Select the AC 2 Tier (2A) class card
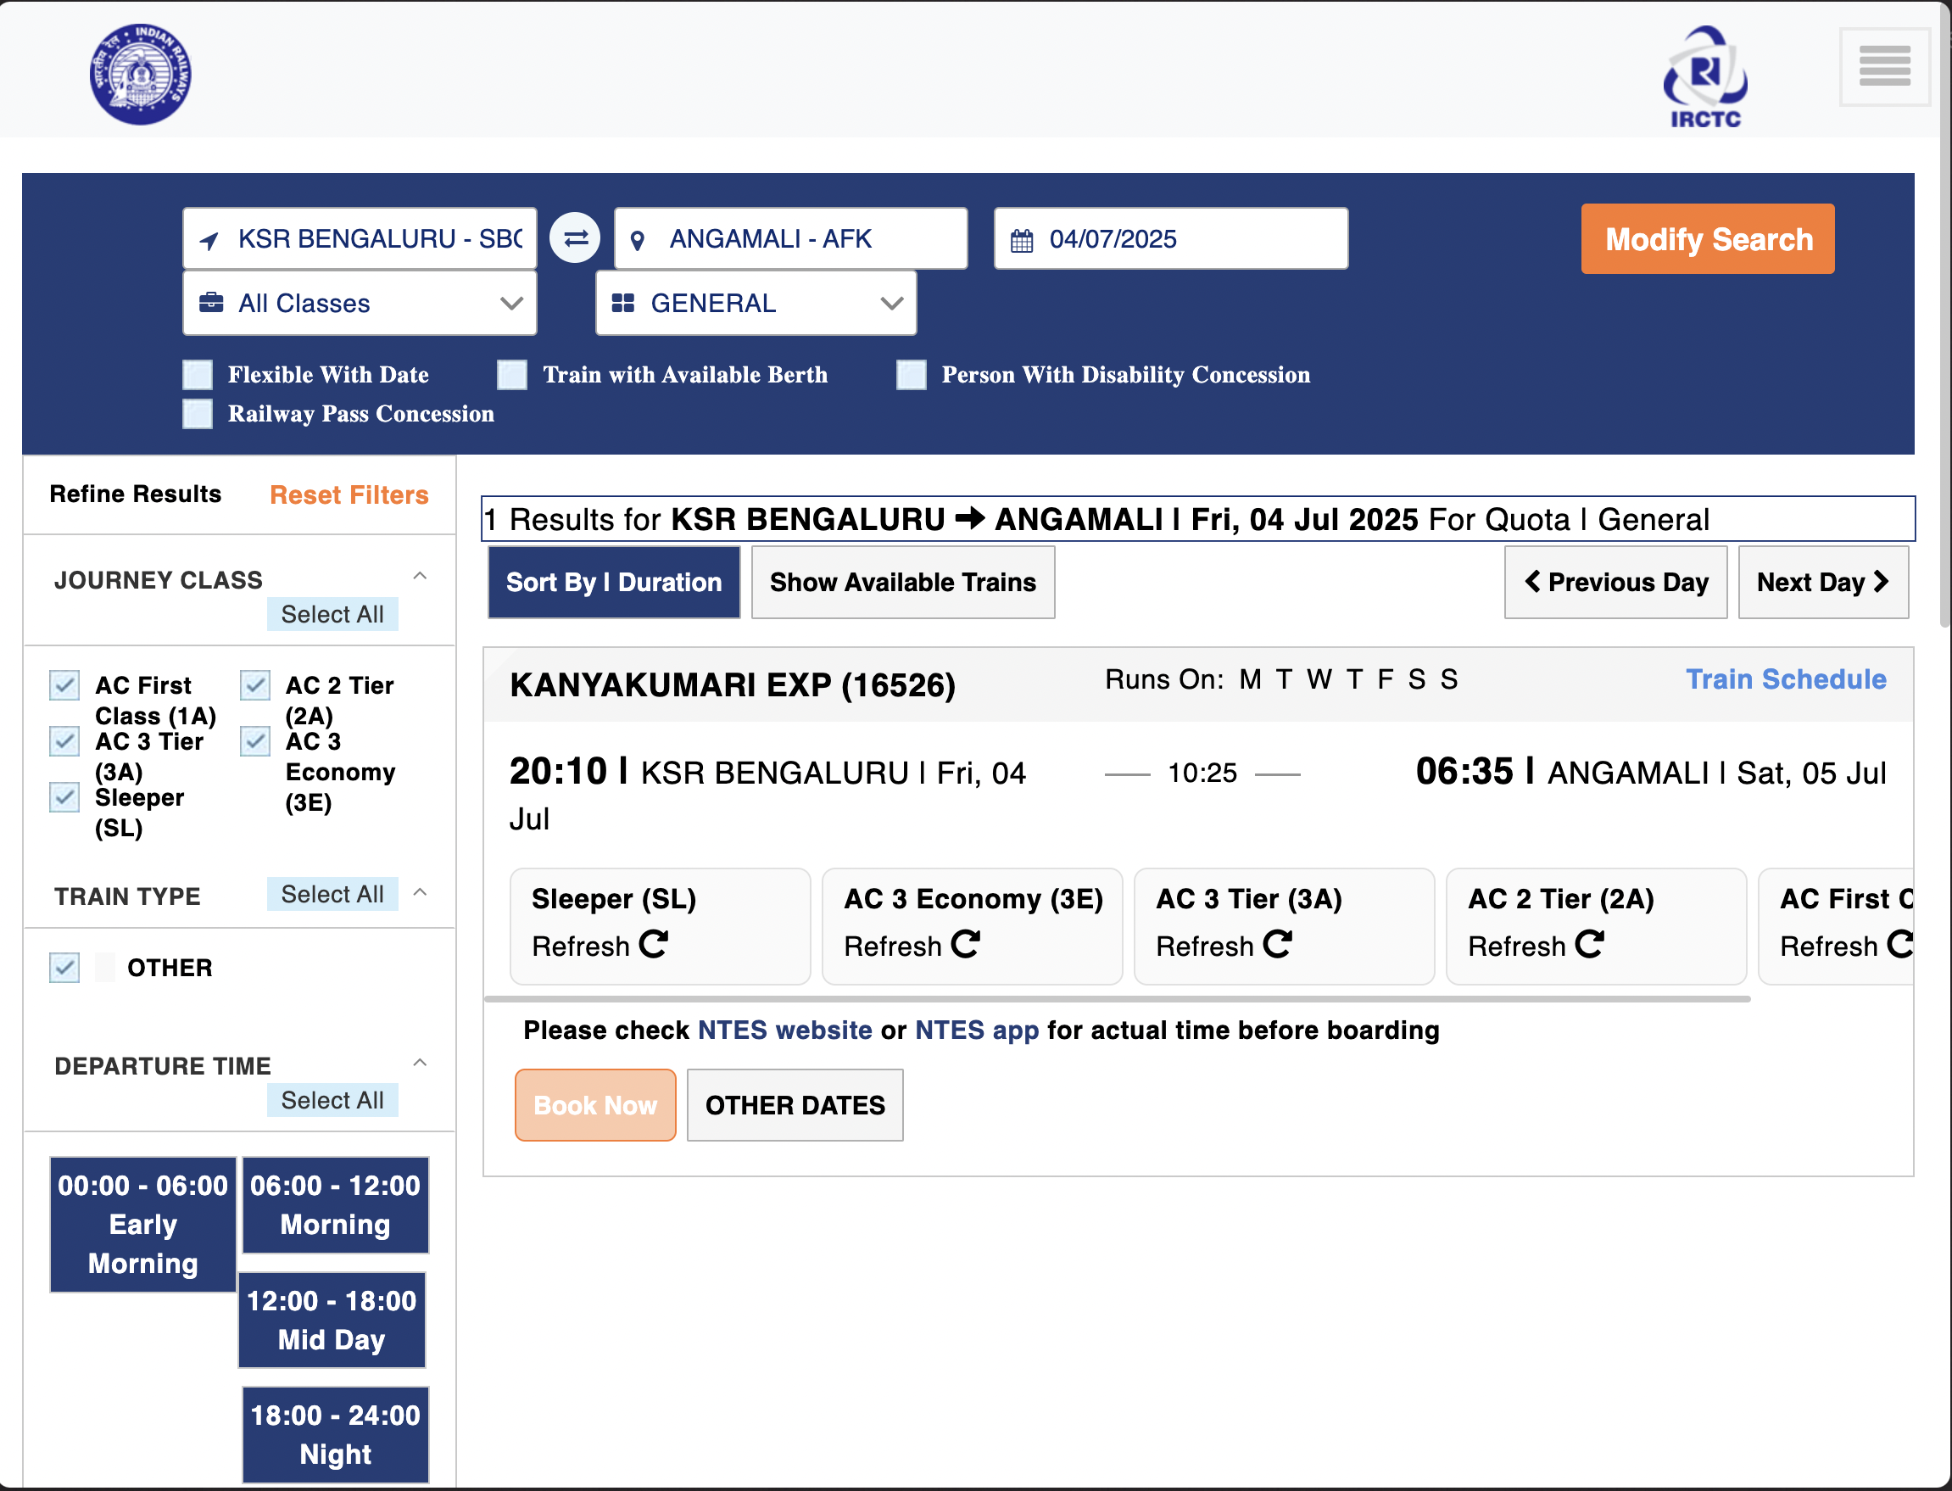The image size is (1952, 1491). (x=1596, y=925)
